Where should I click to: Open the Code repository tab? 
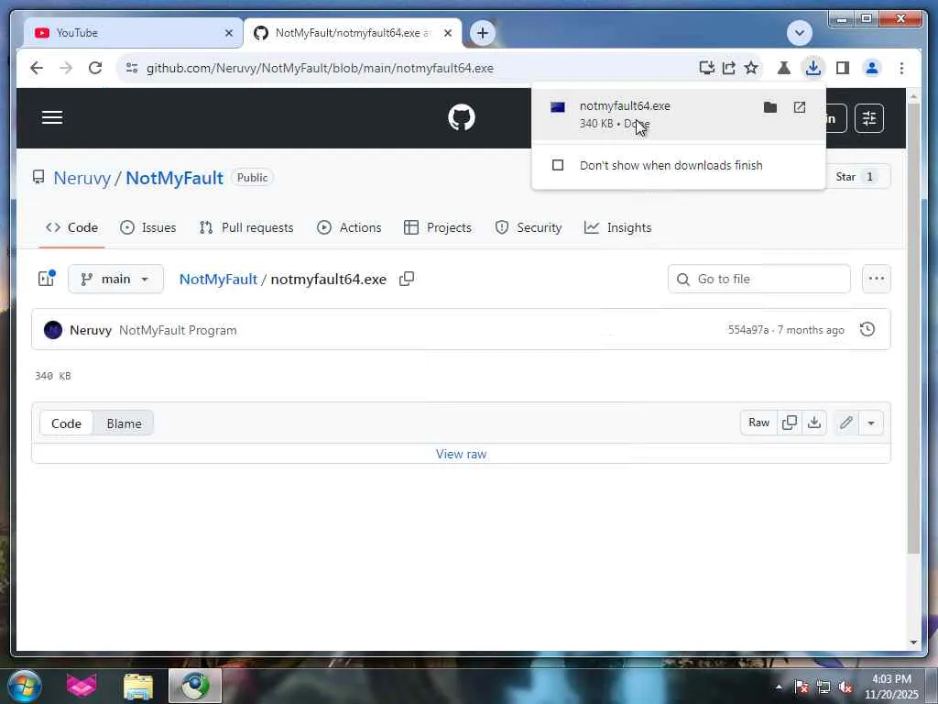coord(71,227)
